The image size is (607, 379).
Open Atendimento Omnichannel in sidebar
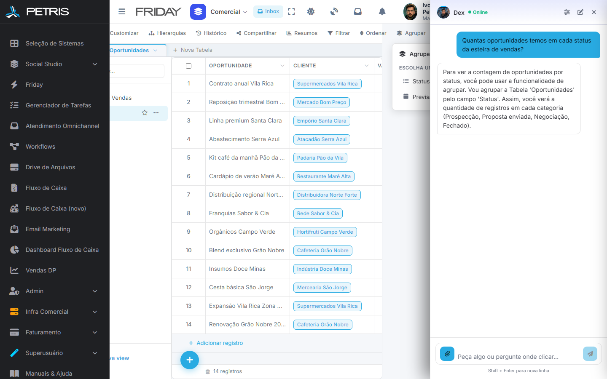(x=55, y=126)
